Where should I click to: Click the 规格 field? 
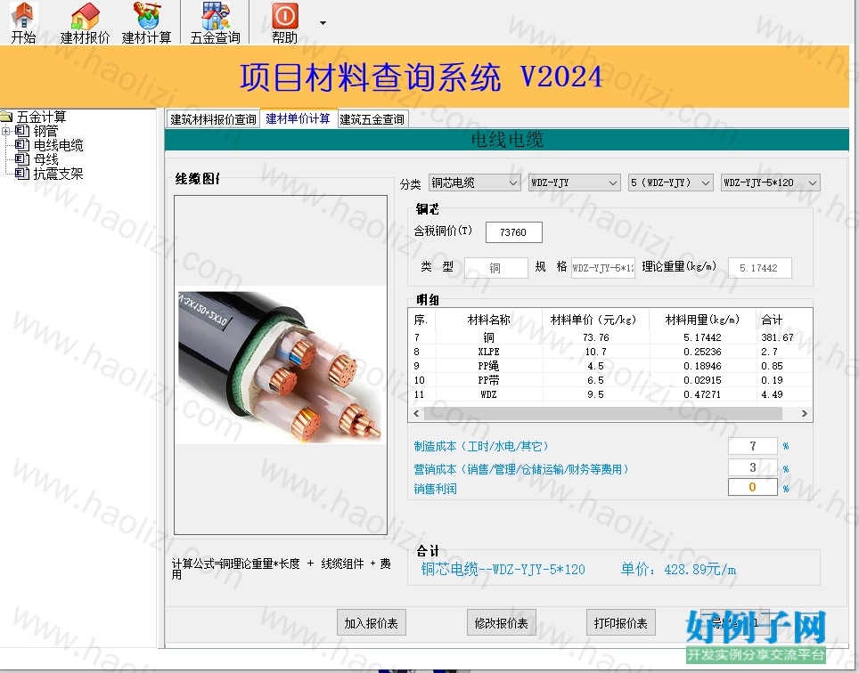[603, 268]
